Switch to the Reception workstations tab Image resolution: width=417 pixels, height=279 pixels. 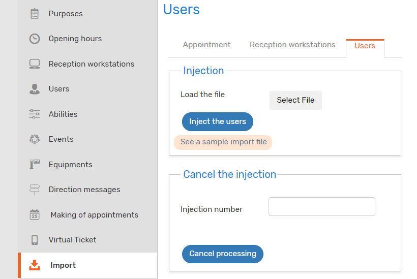[x=292, y=45]
